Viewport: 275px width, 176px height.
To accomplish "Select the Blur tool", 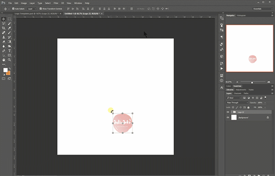I will click(4, 46).
